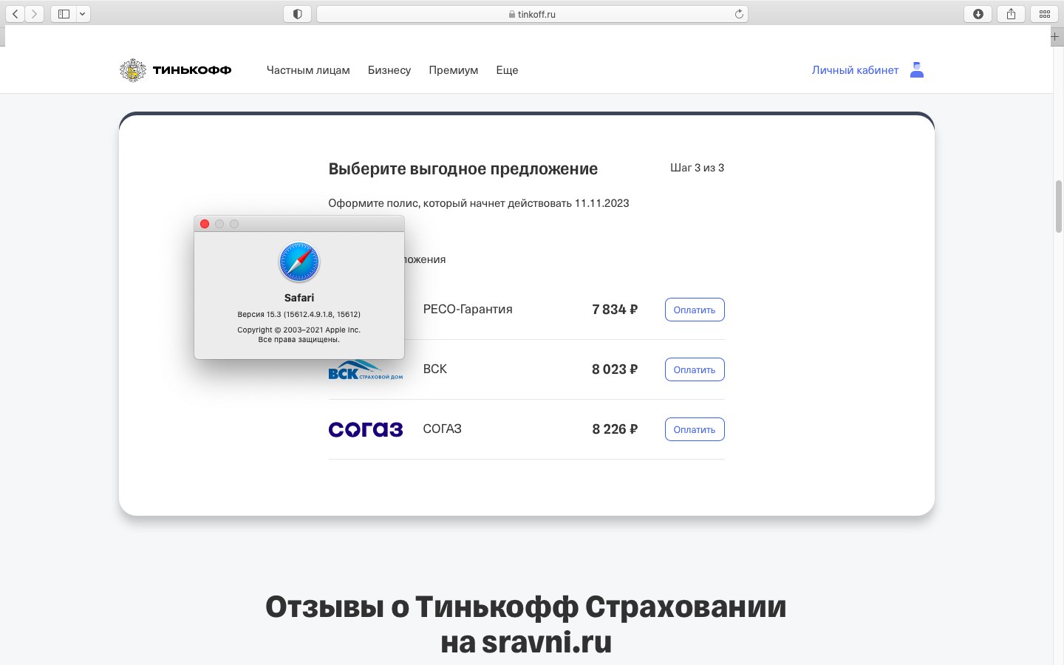The height and width of the screenshot is (665, 1064).
Task: Pay for ВСК offer
Action: pos(695,369)
